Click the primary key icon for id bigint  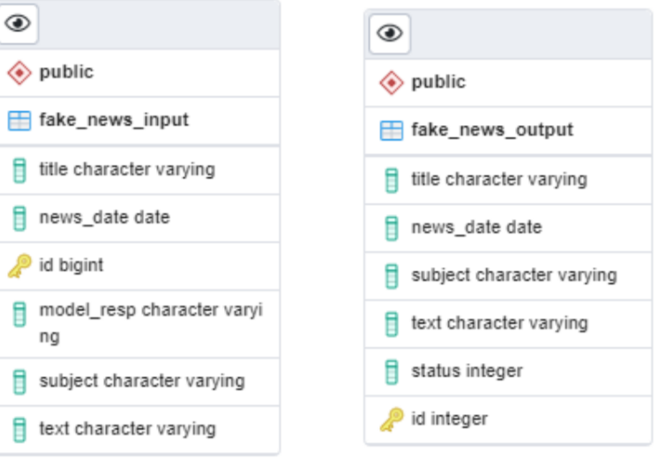pos(19,265)
